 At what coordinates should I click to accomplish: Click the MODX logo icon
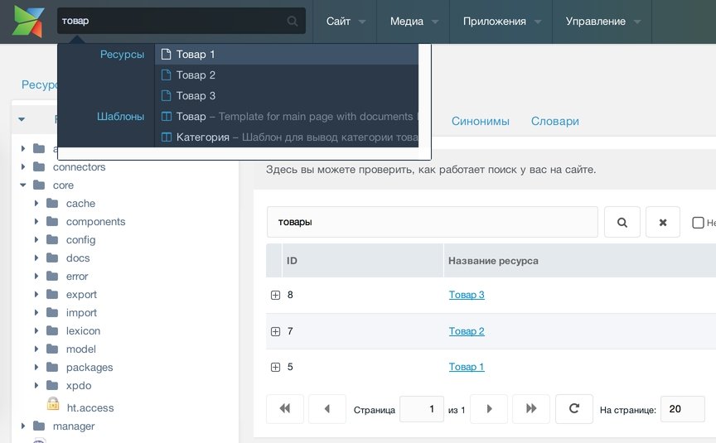pos(28,22)
